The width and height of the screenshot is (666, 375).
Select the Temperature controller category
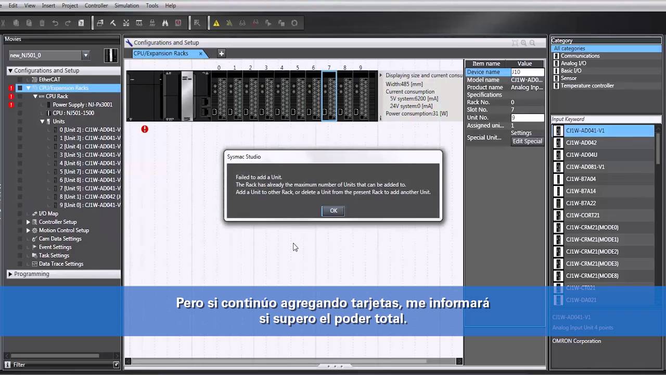pyautogui.click(x=587, y=85)
